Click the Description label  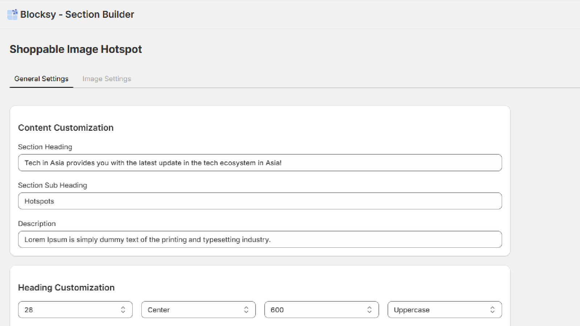(x=37, y=224)
